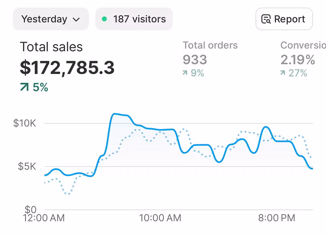Viewport: 326px width, 235px height.
Task: Click the $5K axis label
Action: 27,166
